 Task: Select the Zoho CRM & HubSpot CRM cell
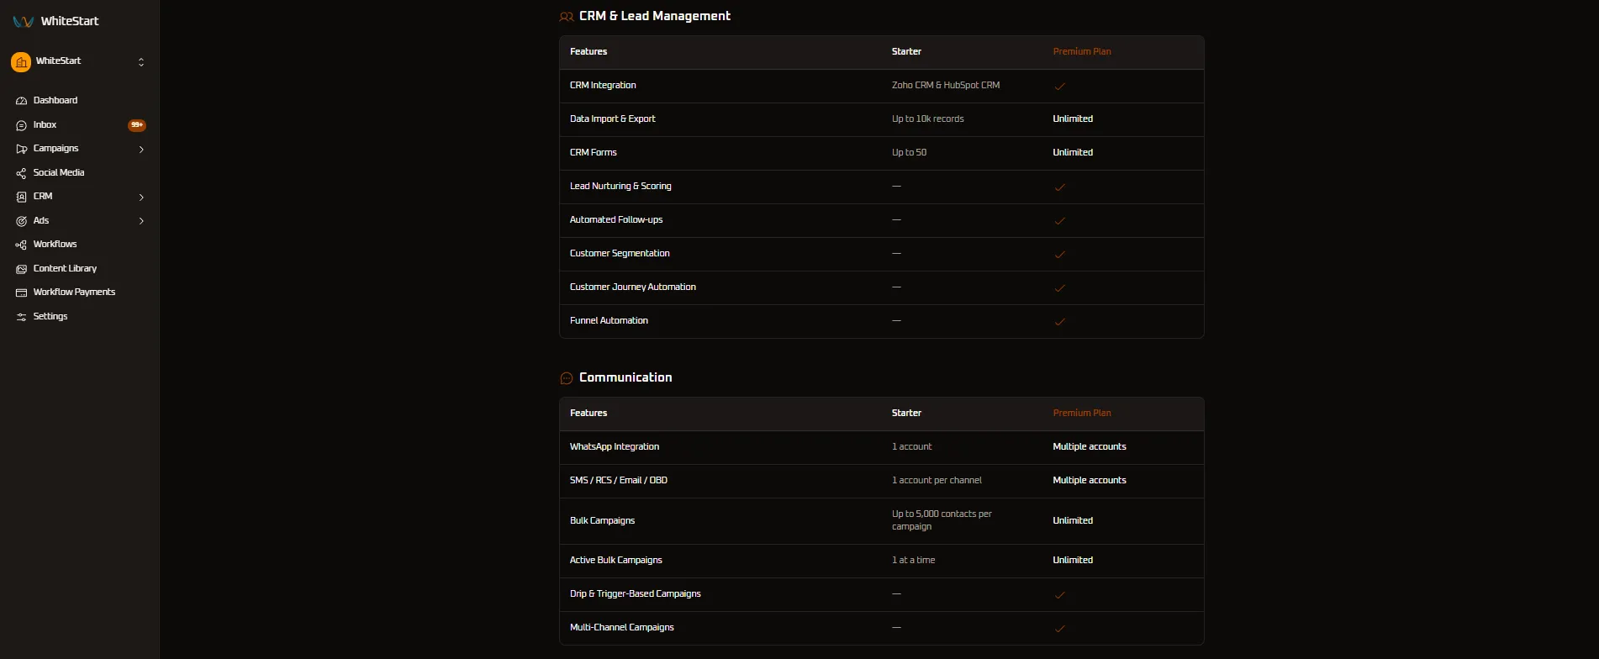pyautogui.click(x=946, y=85)
